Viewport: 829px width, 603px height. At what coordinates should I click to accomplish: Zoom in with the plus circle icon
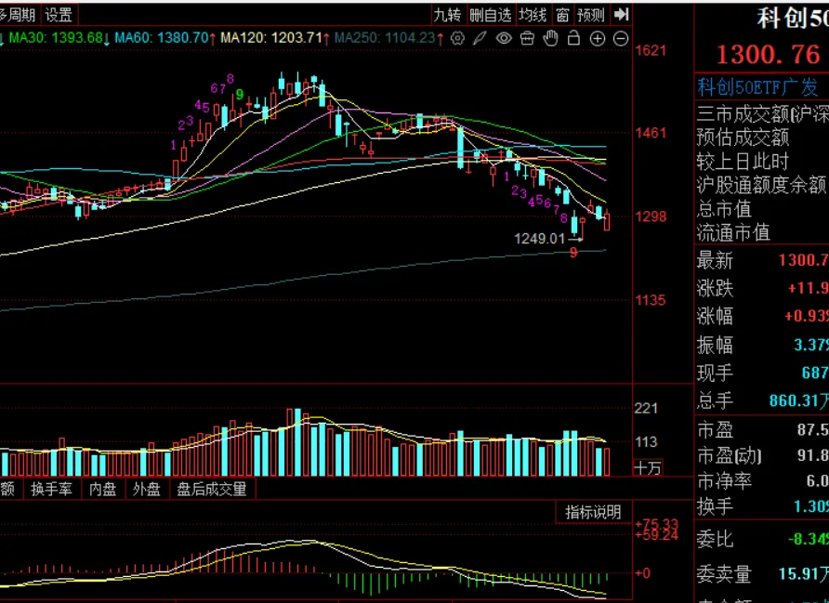point(598,39)
